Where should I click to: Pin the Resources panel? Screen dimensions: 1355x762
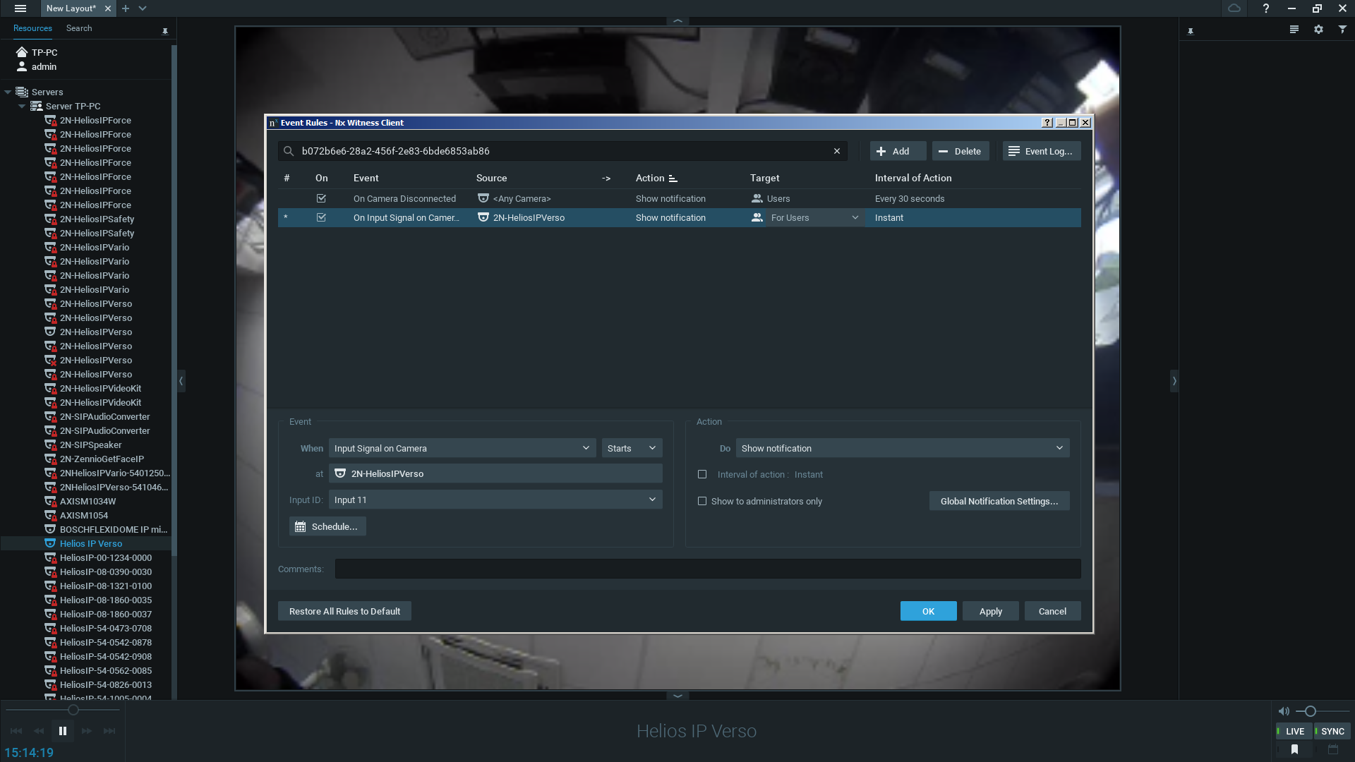(x=165, y=31)
